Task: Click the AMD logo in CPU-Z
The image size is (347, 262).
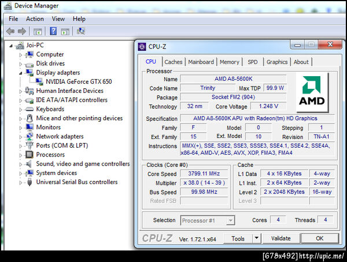Action: [312, 92]
